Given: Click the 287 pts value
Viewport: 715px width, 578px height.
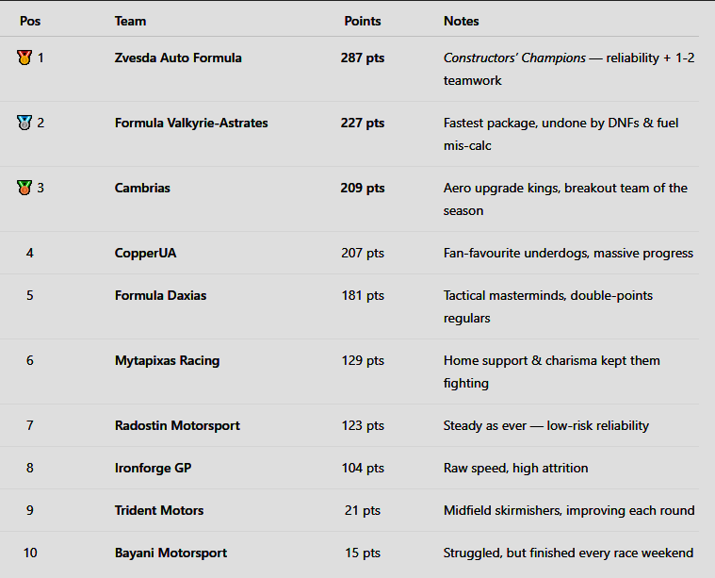Looking at the screenshot, I should (x=363, y=58).
